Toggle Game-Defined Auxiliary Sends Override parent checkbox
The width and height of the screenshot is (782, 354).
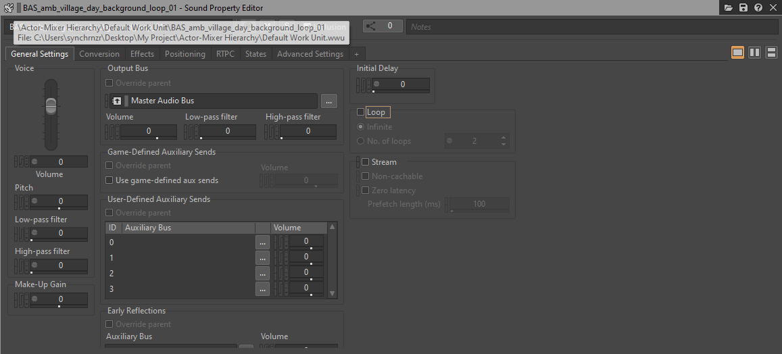(109, 165)
